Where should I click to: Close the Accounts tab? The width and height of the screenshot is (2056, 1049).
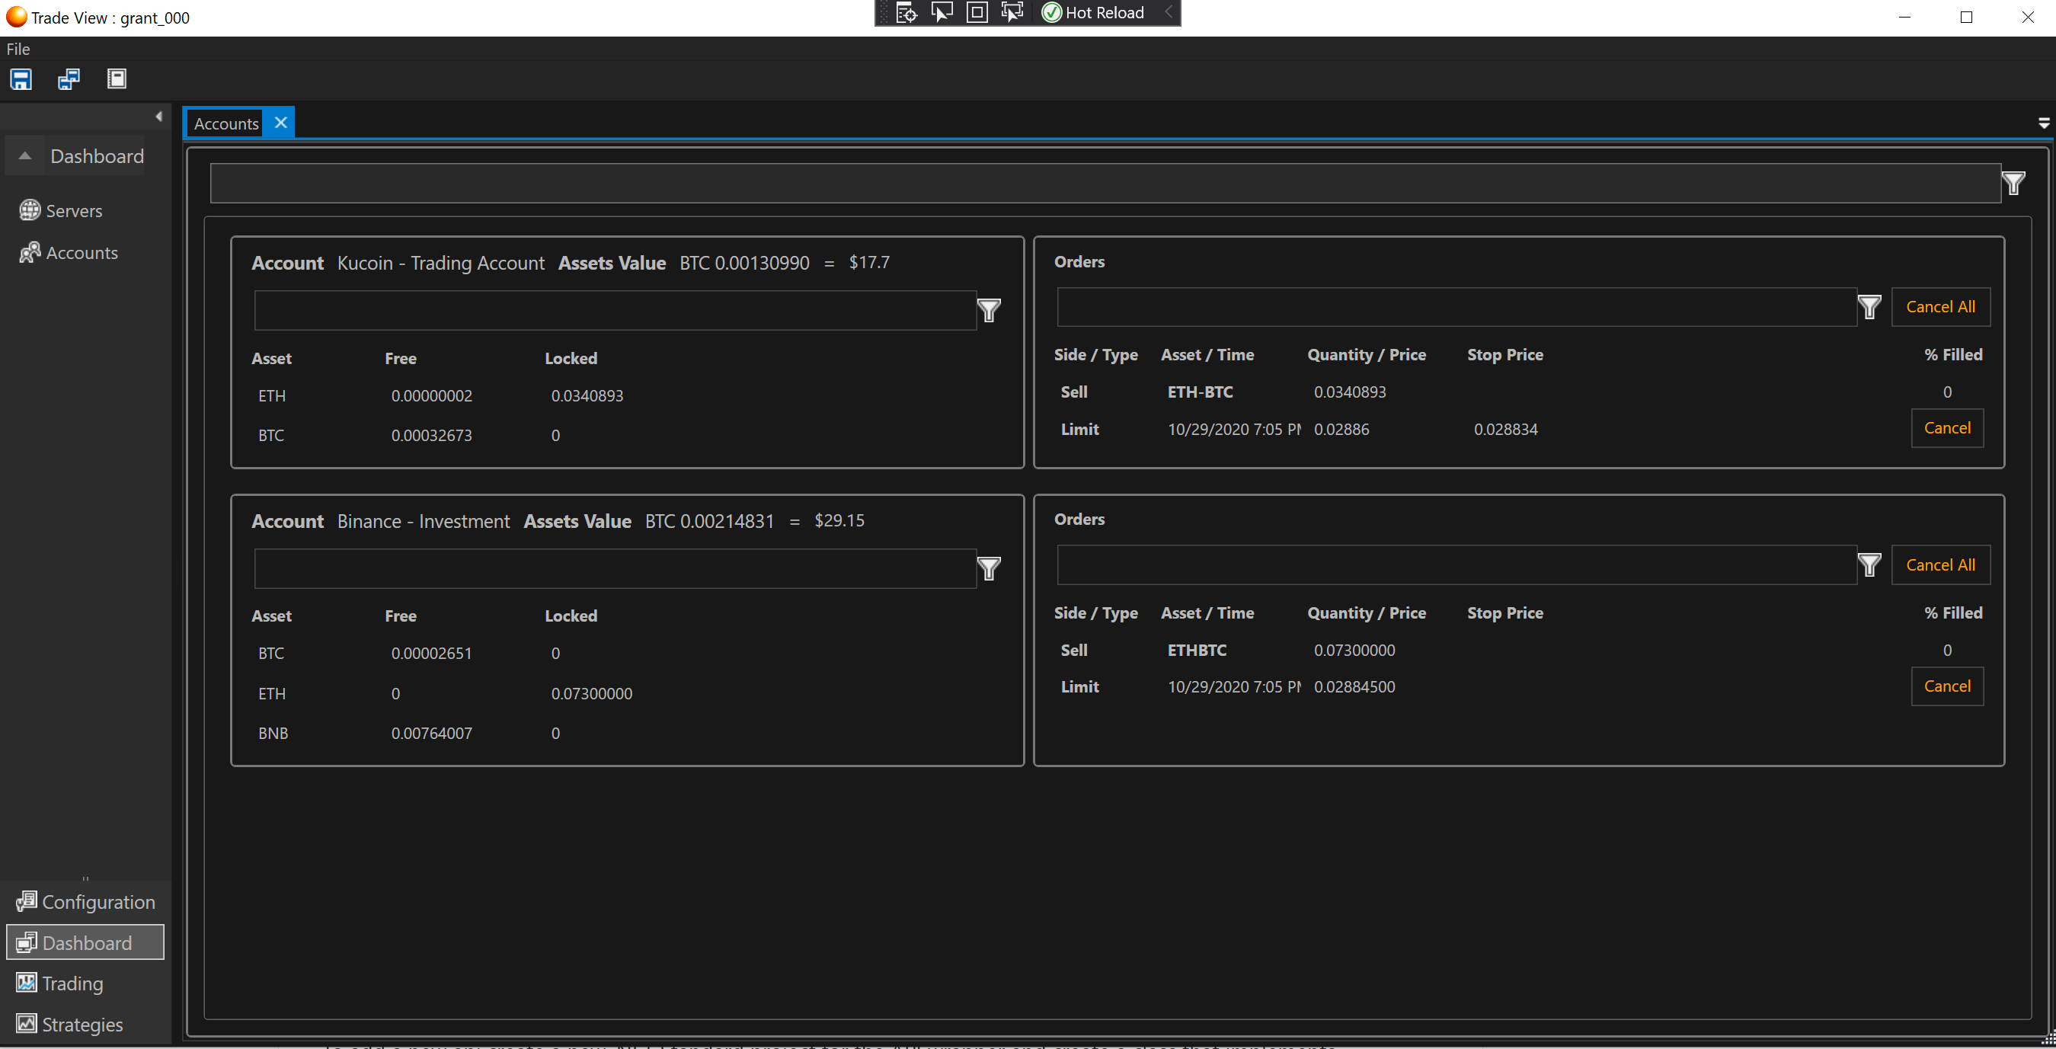point(280,123)
